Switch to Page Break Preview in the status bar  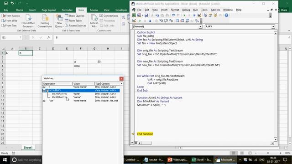(x=250, y=153)
